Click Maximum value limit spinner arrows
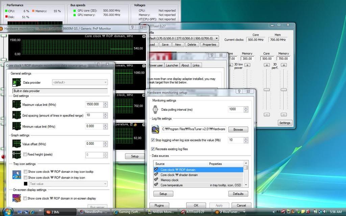346x216 pixels. click(105, 105)
